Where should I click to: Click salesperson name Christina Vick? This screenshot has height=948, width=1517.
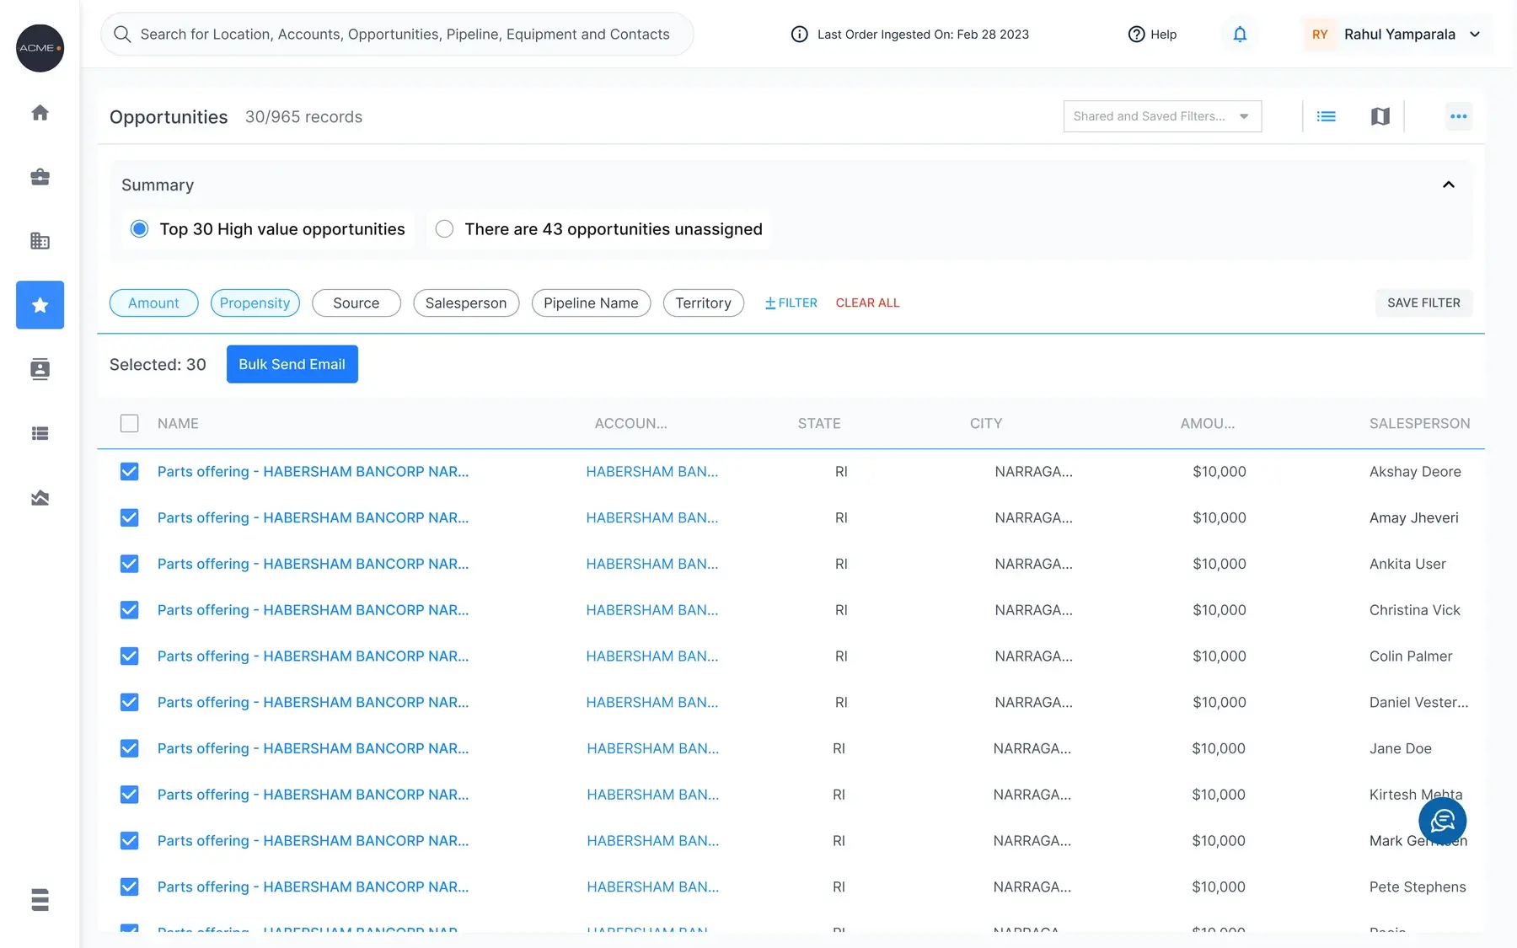click(x=1414, y=610)
